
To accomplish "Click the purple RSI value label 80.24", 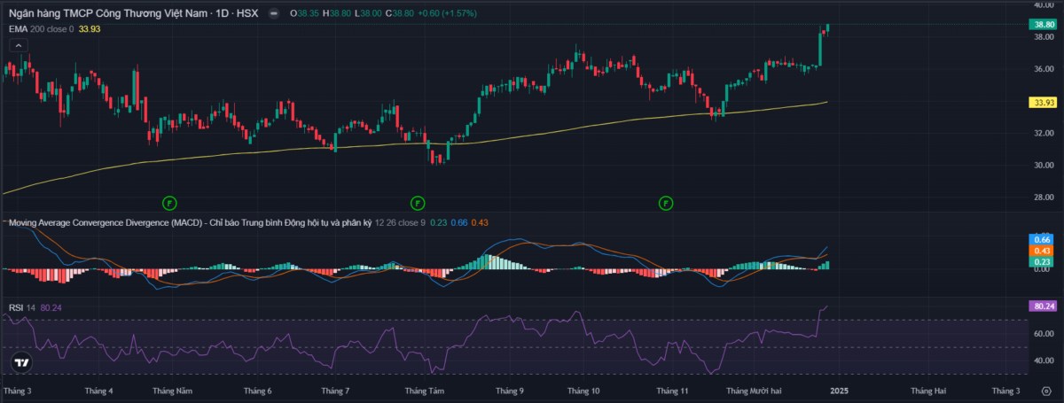I will (x=1043, y=306).
